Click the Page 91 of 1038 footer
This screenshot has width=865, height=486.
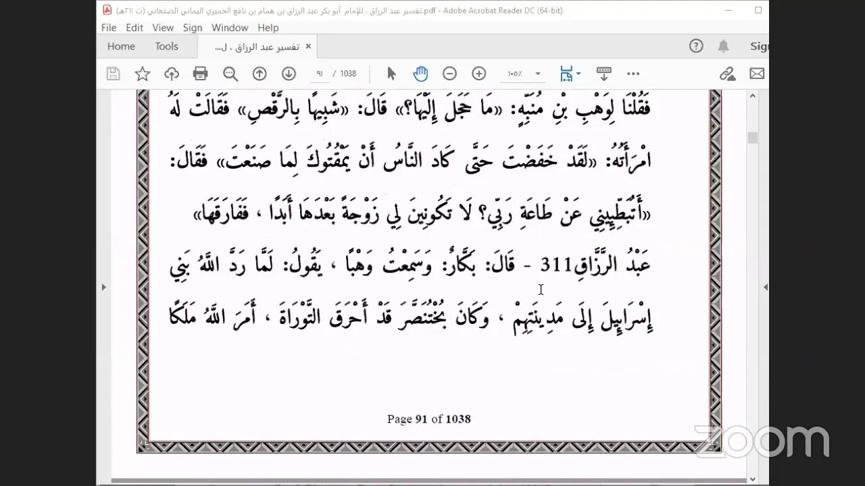coord(429,419)
